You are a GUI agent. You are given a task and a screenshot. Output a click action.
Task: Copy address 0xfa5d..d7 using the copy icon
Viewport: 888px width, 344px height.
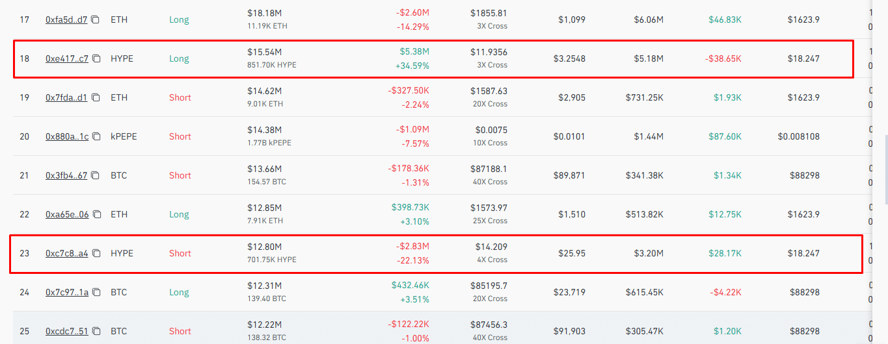tap(96, 20)
